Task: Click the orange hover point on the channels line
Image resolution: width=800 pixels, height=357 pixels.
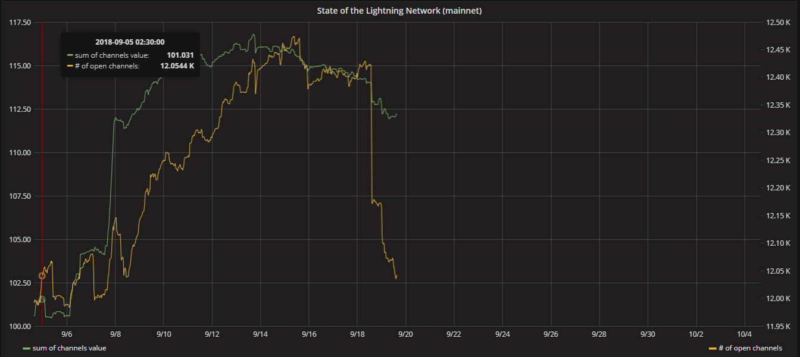Action: coord(42,275)
